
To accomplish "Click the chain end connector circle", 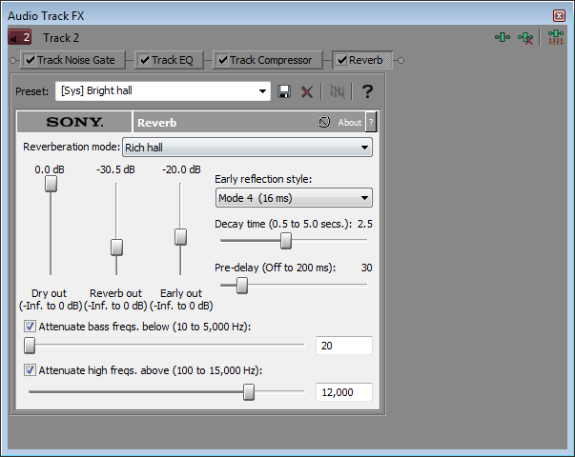I will (400, 60).
